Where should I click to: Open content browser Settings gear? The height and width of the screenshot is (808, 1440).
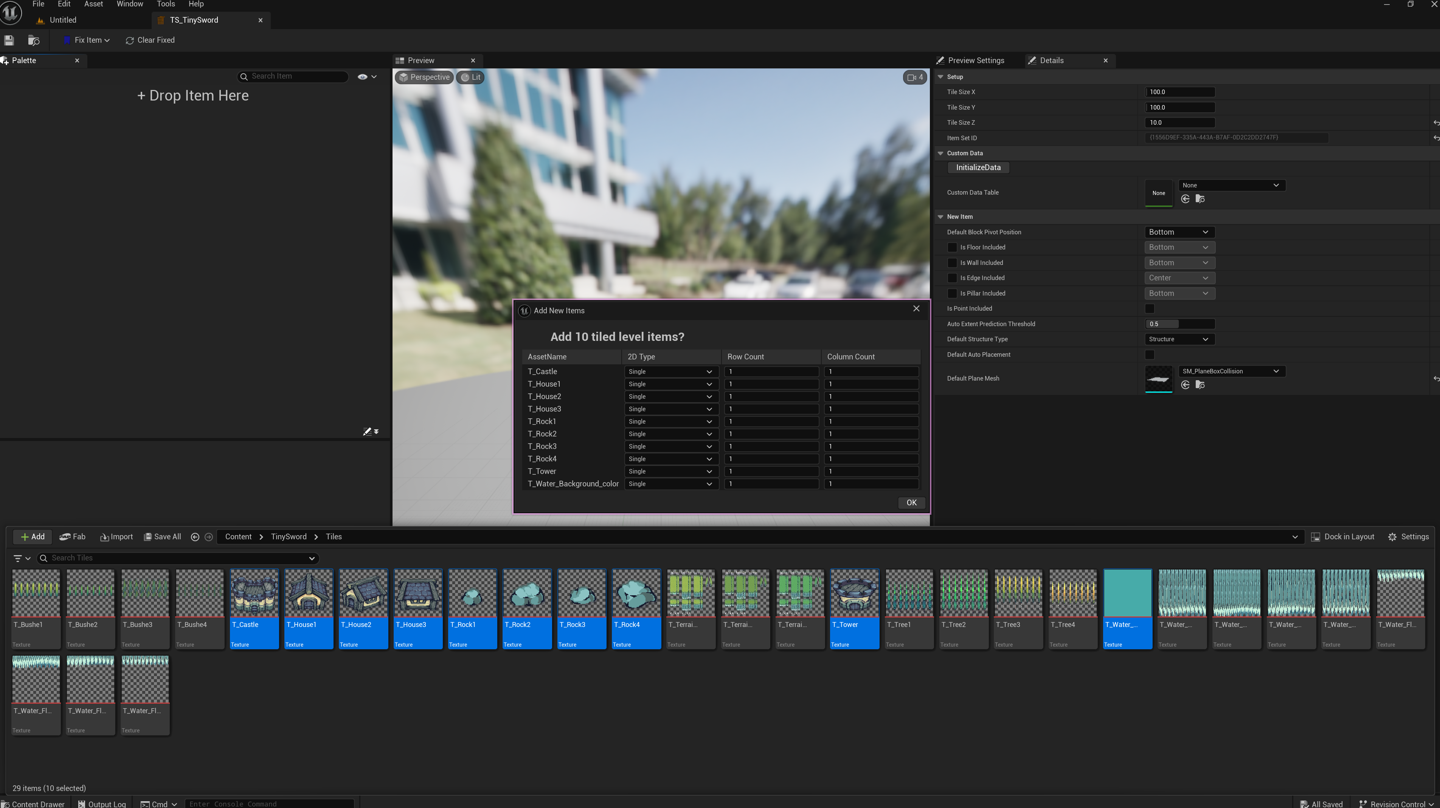pos(1408,537)
